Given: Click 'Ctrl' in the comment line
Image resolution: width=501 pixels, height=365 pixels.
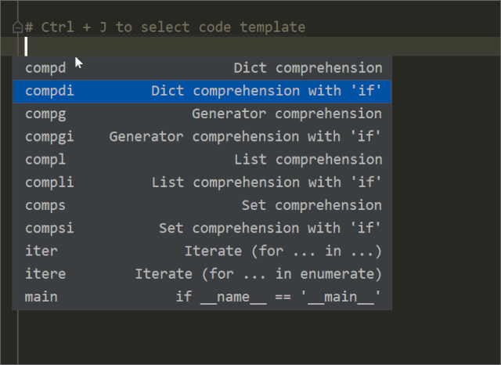Looking at the screenshot, I should click(x=56, y=27).
